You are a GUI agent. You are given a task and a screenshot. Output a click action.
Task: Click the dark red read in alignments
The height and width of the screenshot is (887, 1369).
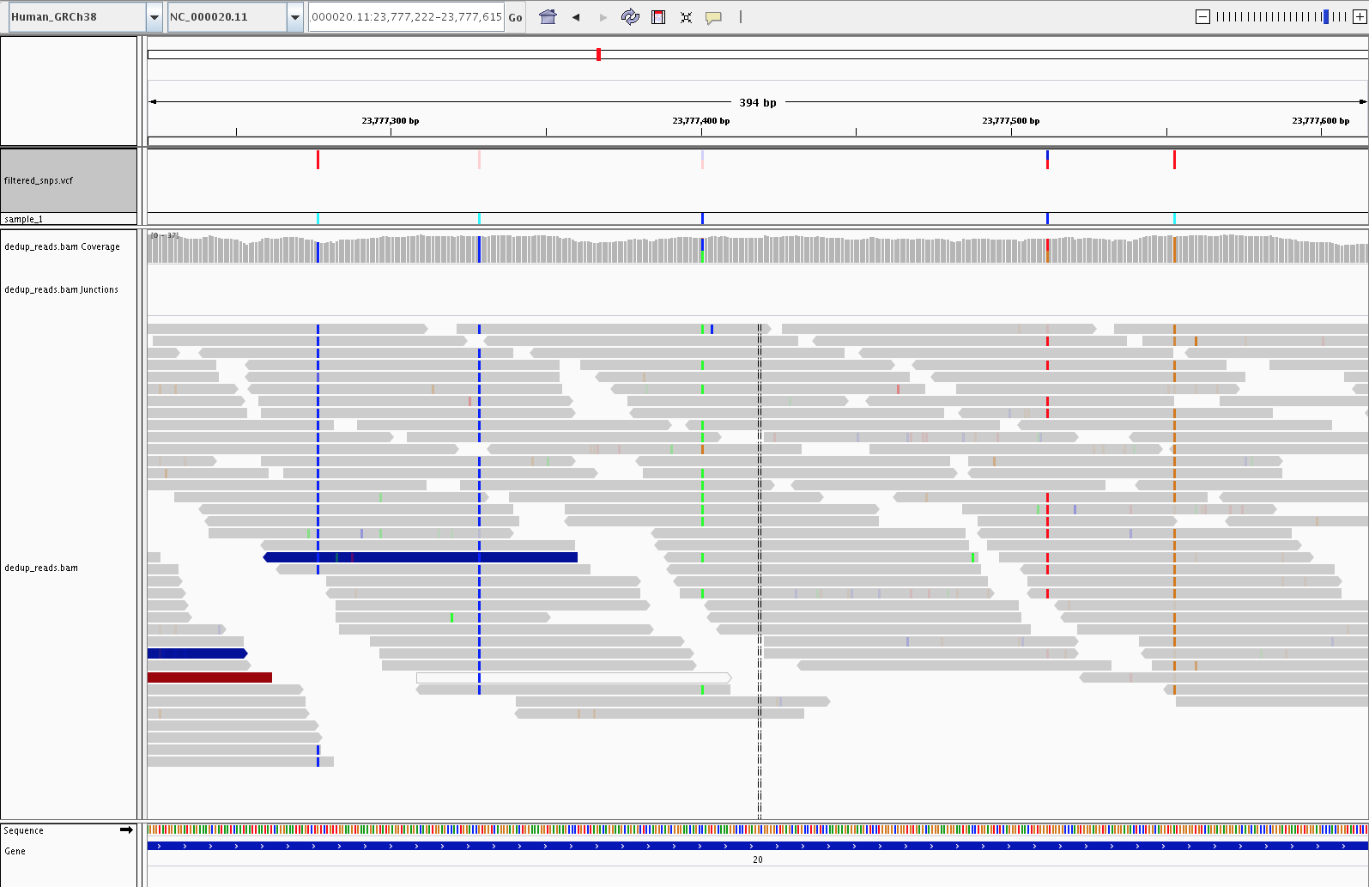click(209, 677)
